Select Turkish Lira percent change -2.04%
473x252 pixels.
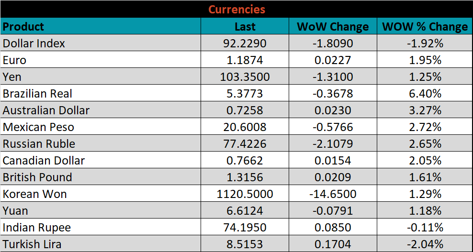pyautogui.click(x=425, y=244)
